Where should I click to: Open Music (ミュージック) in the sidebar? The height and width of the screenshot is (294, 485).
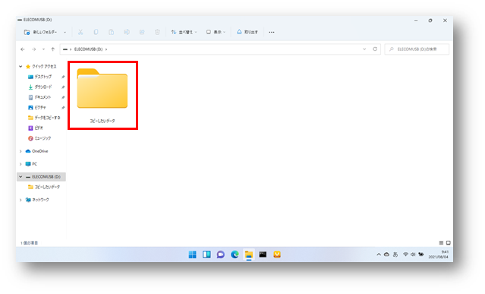(x=39, y=138)
